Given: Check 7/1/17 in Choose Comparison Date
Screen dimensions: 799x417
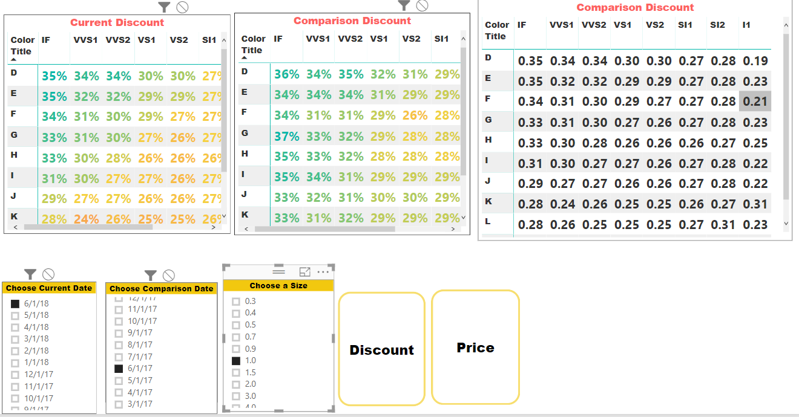Looking at the screenshot, I should point(119,357).
